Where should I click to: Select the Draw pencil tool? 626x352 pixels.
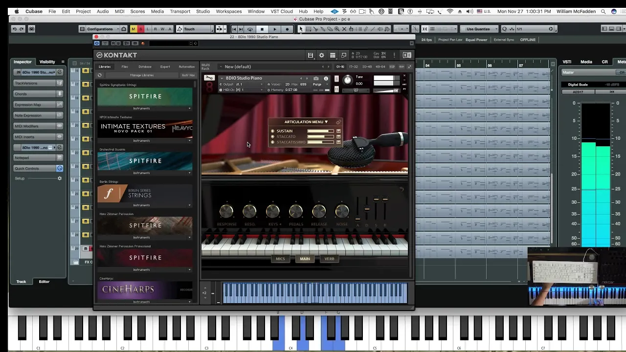366,29
